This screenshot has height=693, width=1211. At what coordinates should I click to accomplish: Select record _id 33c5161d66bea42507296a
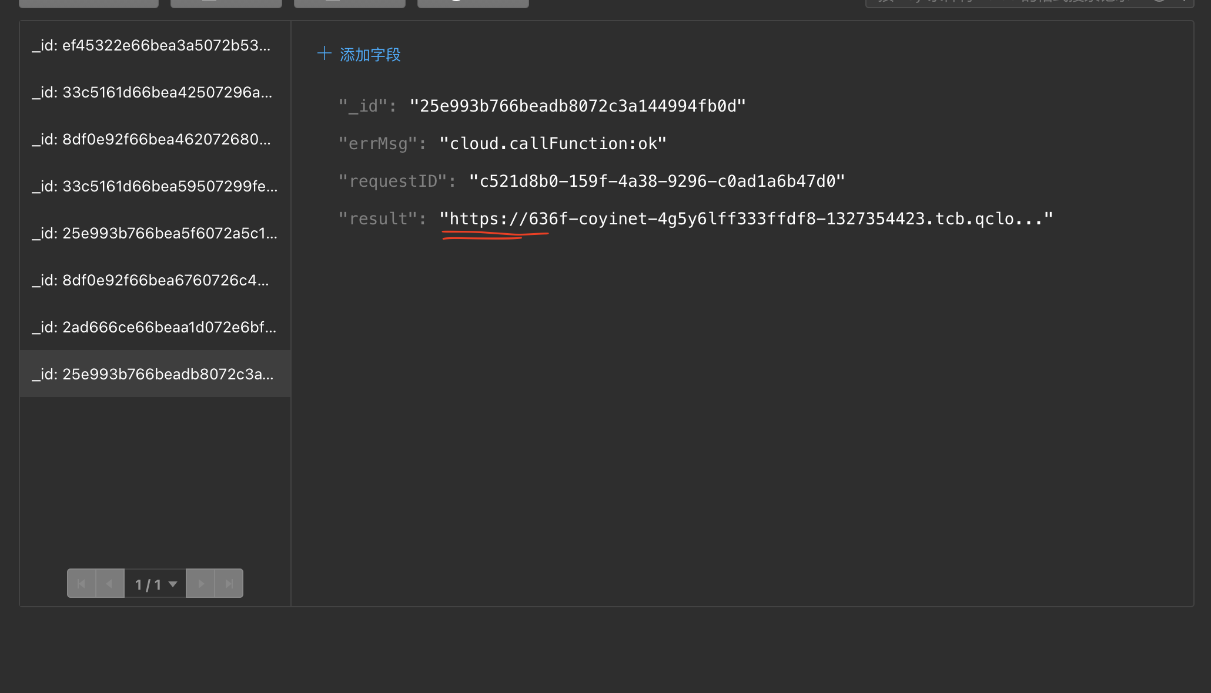(152, 93)
